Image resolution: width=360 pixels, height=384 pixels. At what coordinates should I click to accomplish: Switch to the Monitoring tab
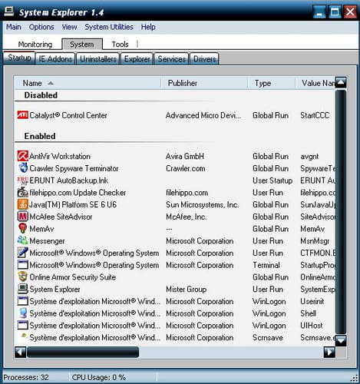pyautogui.click(x=35, y=45)
